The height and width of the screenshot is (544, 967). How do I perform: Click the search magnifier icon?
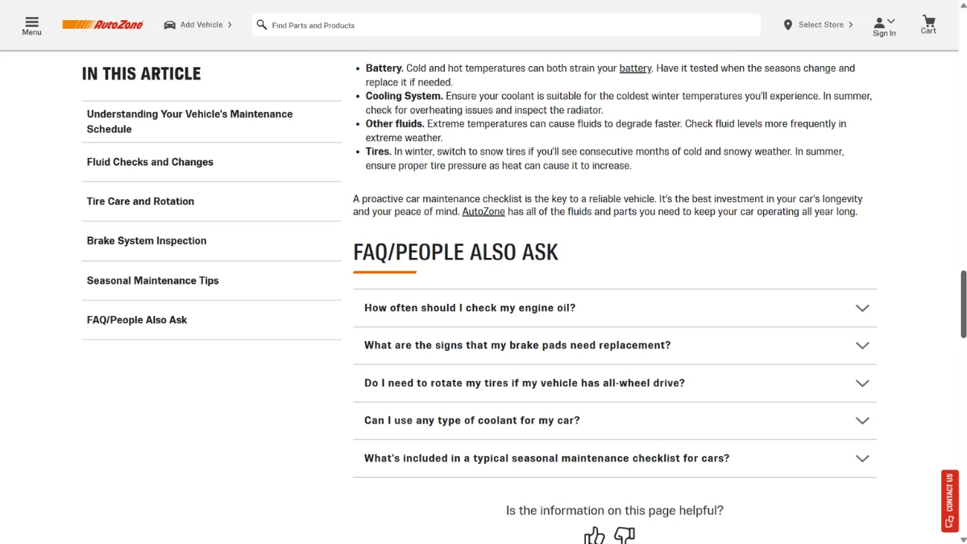tap(261, 25)
